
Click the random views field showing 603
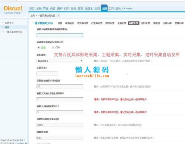pyautogui.click(x=60, y=138)
